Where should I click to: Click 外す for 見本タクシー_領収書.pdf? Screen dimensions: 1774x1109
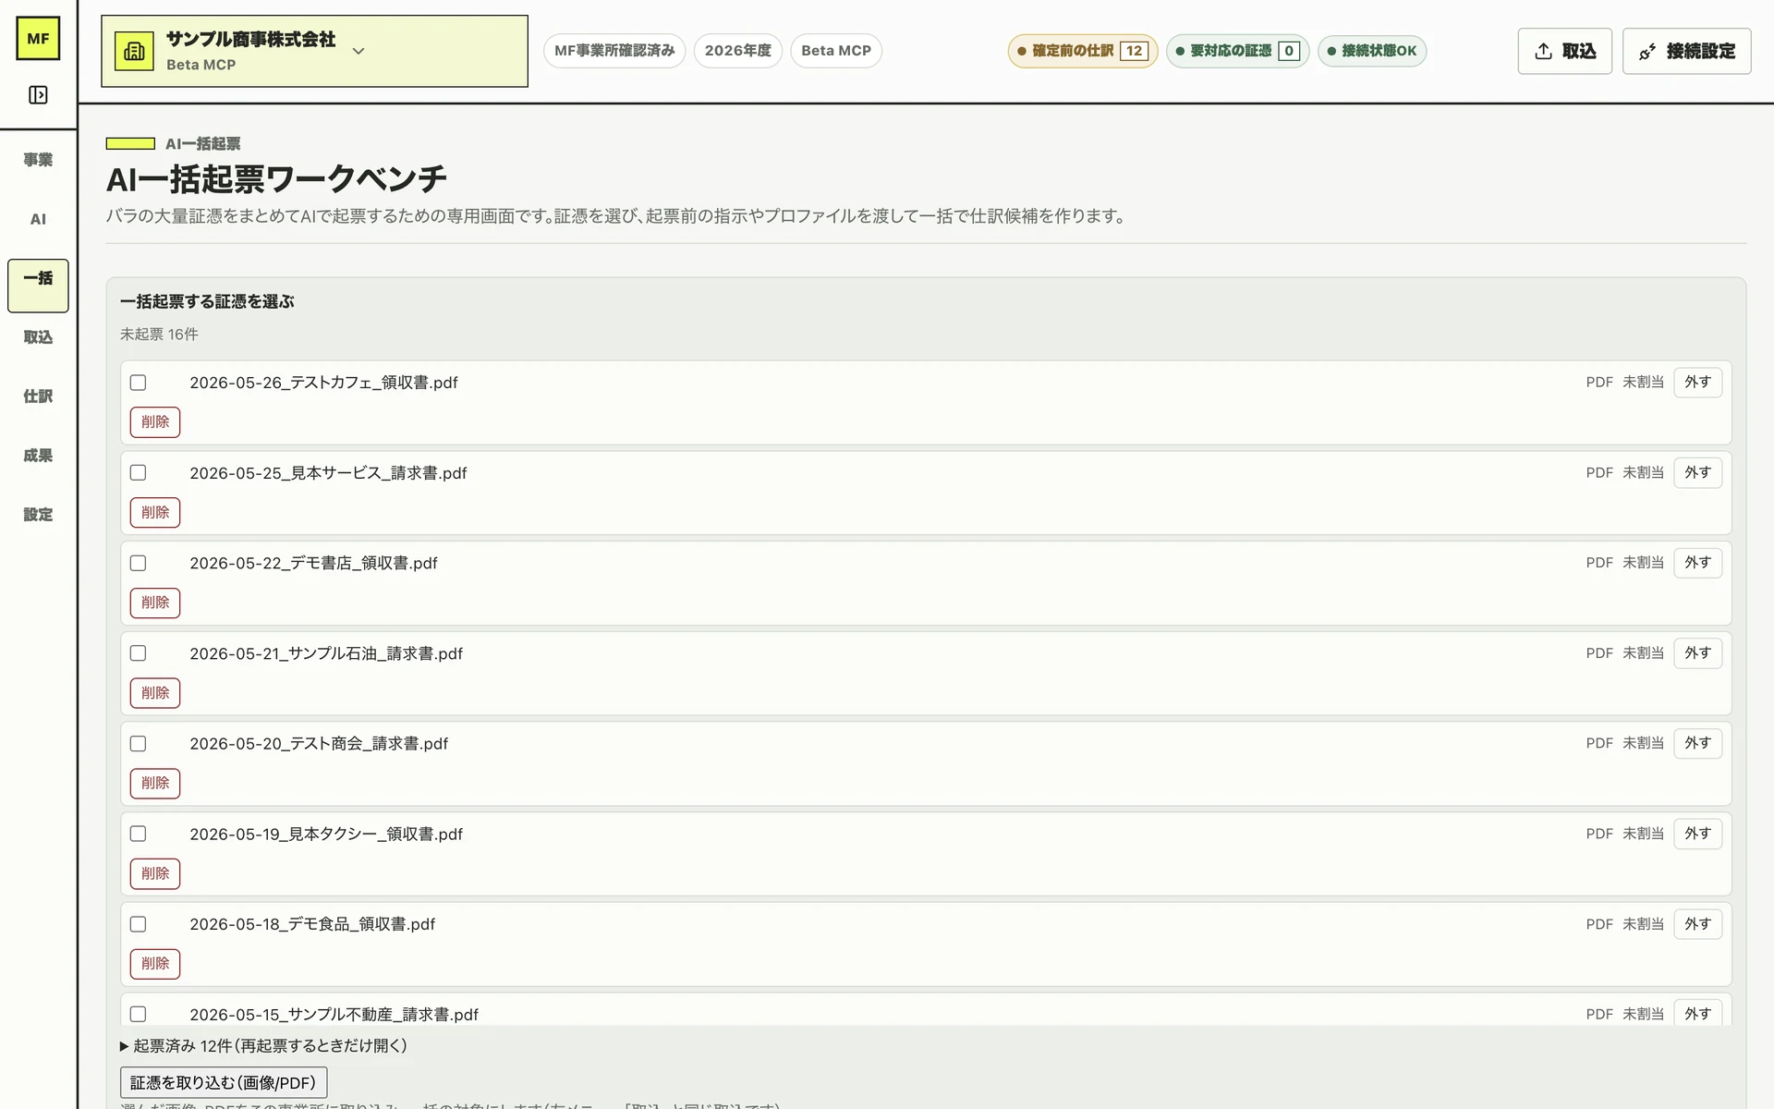(1697, 834)
